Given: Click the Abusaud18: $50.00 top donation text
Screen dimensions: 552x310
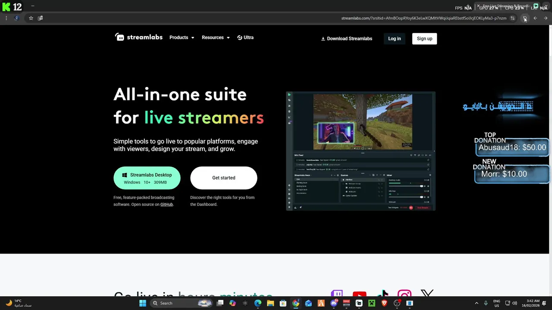Looking at the screenshot, I should click(x=512, y=147).
